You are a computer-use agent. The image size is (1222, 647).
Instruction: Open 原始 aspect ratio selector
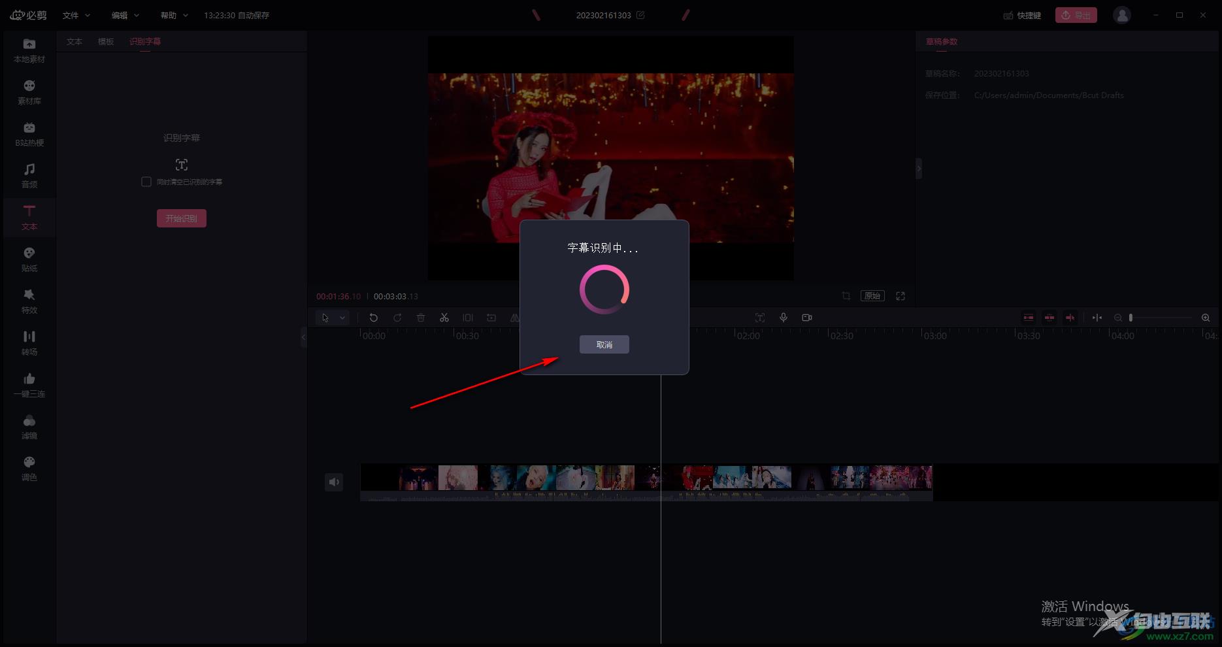coord(872,296)
